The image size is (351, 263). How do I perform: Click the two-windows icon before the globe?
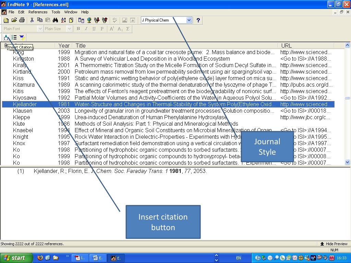pos(81,20)
